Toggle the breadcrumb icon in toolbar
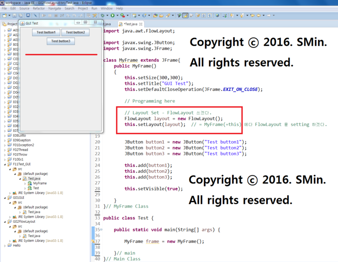This screenshot has height=262, width=338. click(x=179, y=16)
